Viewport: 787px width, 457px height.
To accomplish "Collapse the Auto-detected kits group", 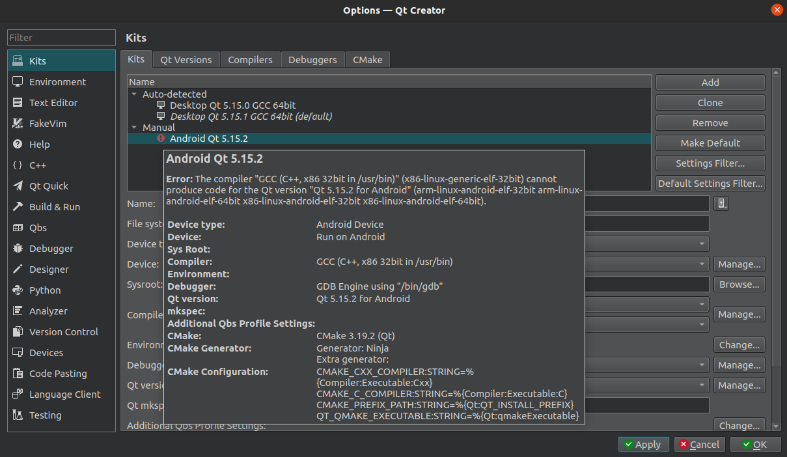I will [x=135, y=94].
